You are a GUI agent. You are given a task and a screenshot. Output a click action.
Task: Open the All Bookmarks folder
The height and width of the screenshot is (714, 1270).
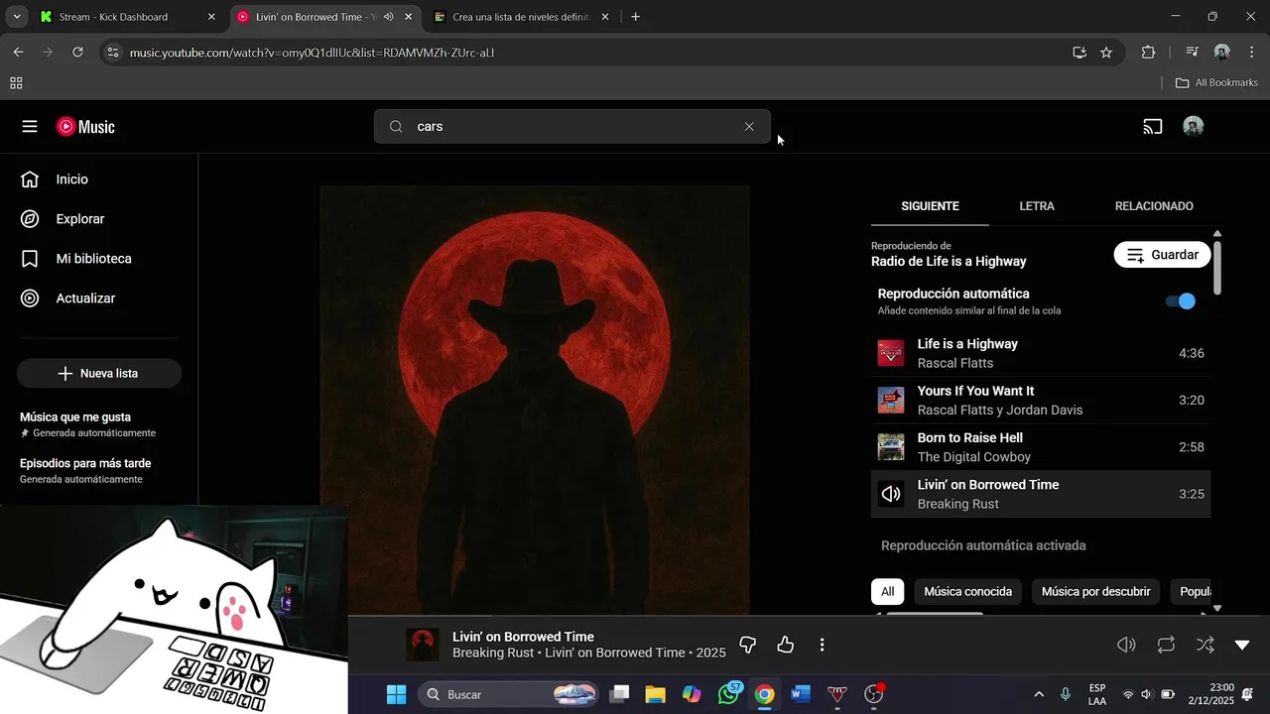pyautogui.click(x=1216, y=82)
